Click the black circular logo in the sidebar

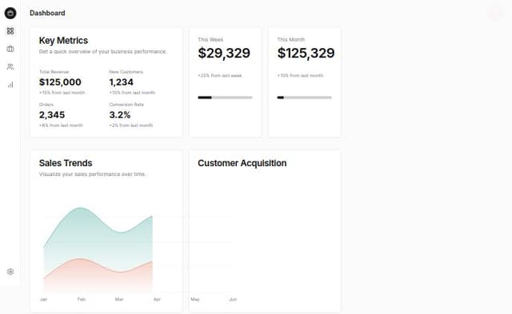click(x=10, y=13)
